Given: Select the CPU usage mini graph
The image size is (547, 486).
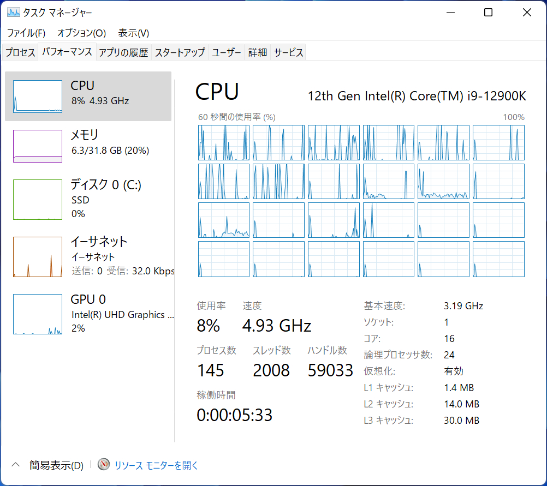Looking at the screenshot, I should click(x=38, y=97).
